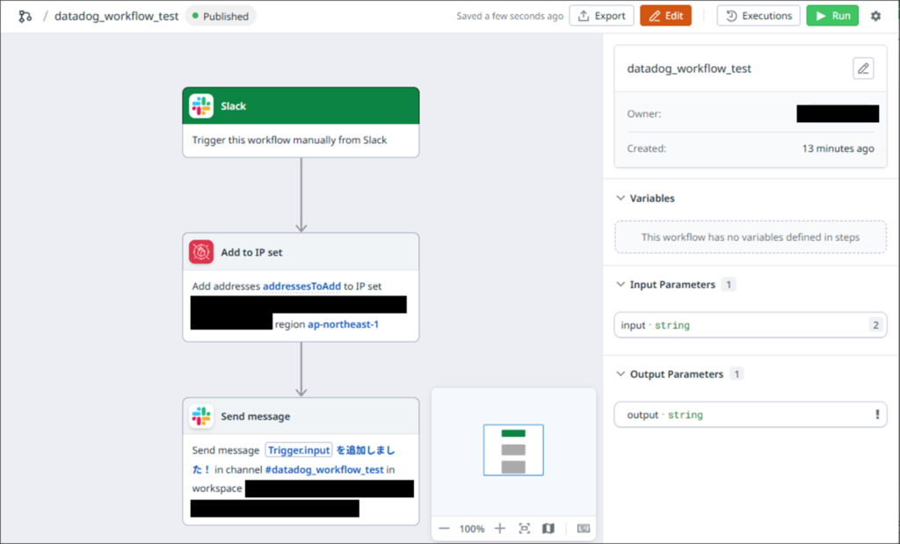Screen dimensions: 900x544
Task: Zoom out with the minus icon
Action: [444, 528]
